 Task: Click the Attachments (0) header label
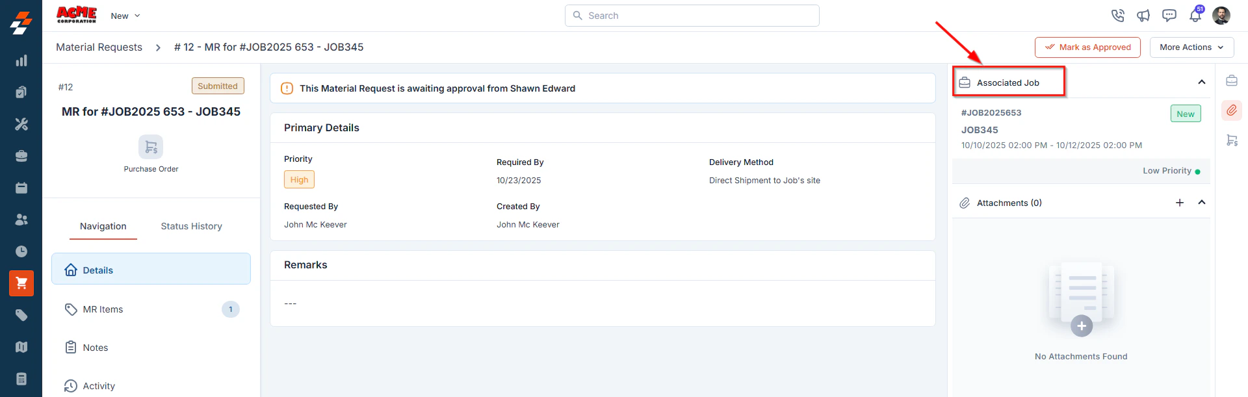click(1009, 203)
